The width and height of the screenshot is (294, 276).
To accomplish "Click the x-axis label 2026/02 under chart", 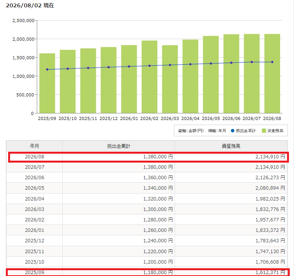I will coord(149,118).
